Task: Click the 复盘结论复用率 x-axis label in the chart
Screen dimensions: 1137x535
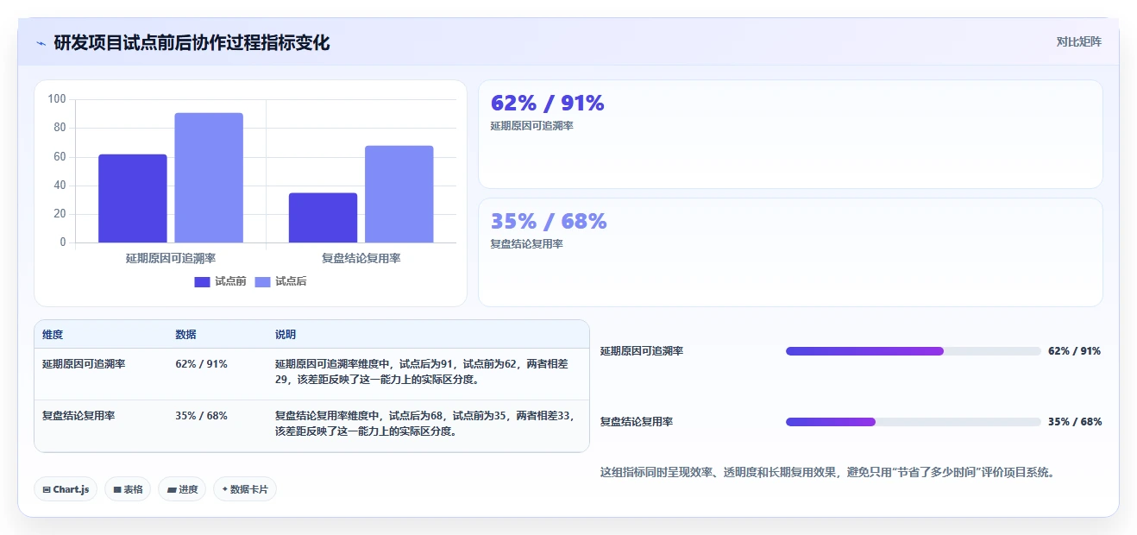Action: pyautogui.click(x=361, y=258)
